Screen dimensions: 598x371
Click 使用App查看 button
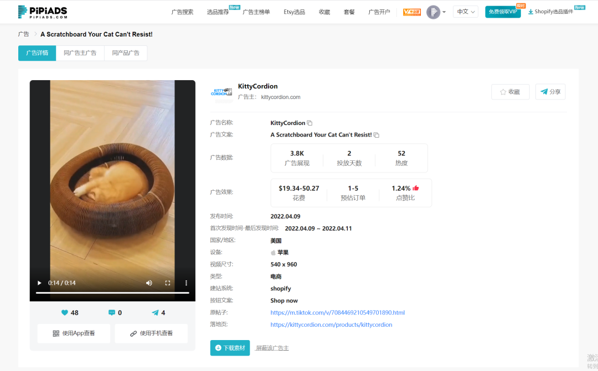[x=74, y=333]
